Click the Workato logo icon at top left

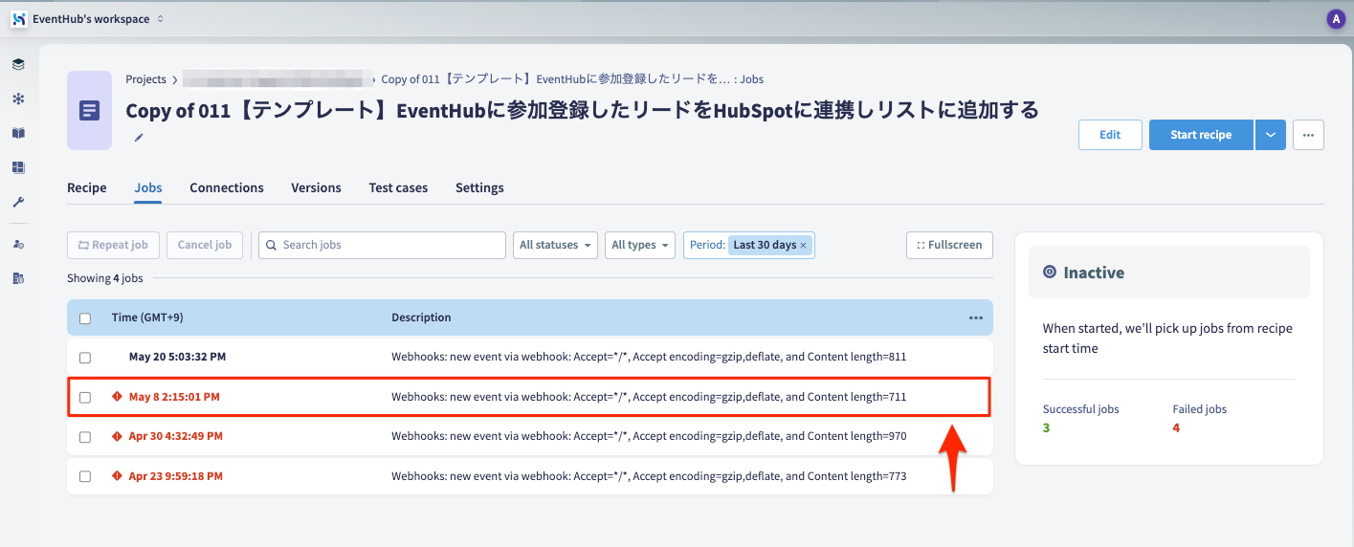(x=18, y=19)
